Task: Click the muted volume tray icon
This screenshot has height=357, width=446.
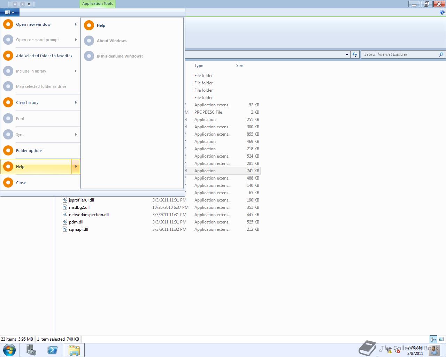Action: [x=397, y=350]
